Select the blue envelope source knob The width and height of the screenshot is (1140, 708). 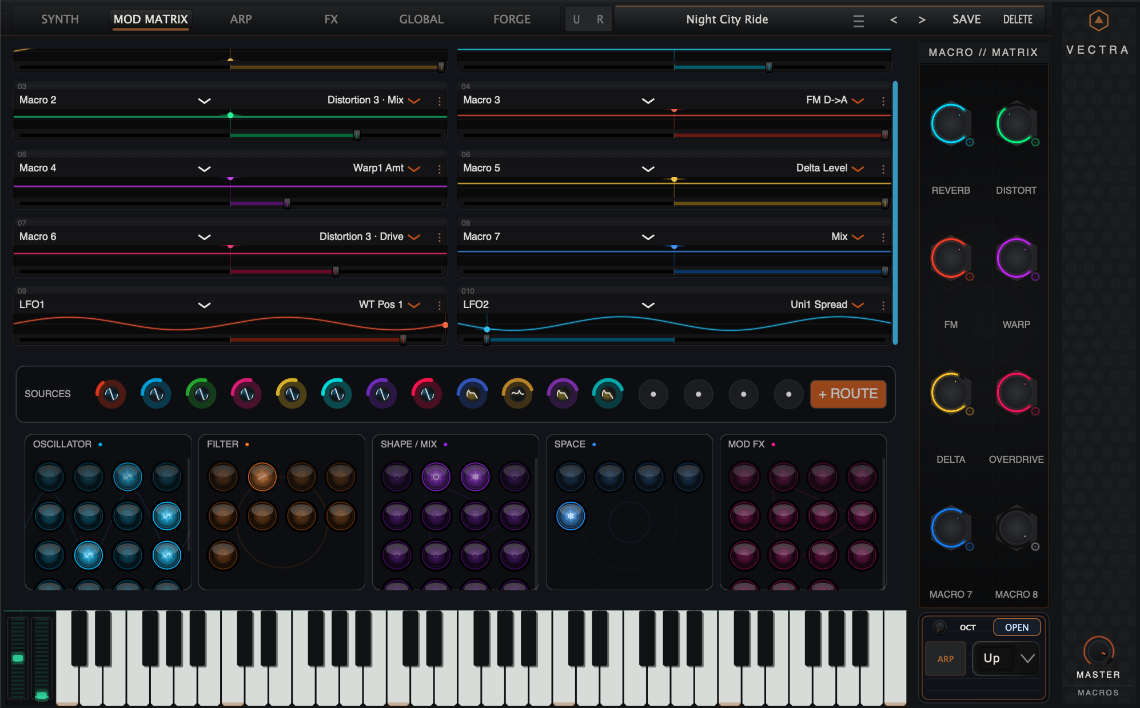[472, 394]
